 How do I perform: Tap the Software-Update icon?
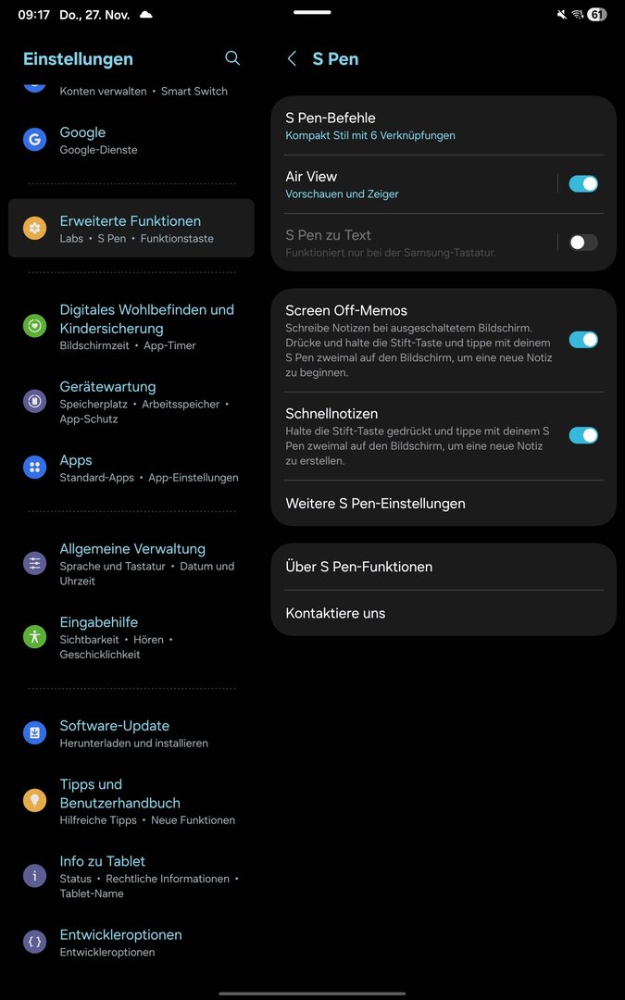point(34,732)
